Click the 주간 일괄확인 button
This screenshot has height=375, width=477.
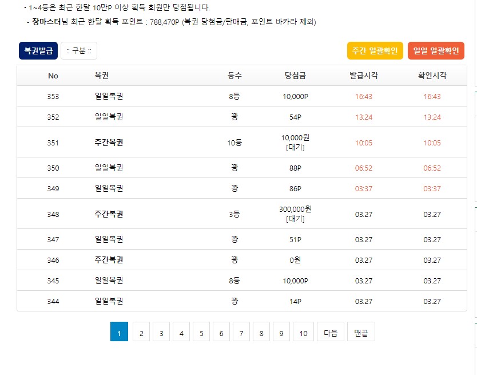[x=375, y=50]
